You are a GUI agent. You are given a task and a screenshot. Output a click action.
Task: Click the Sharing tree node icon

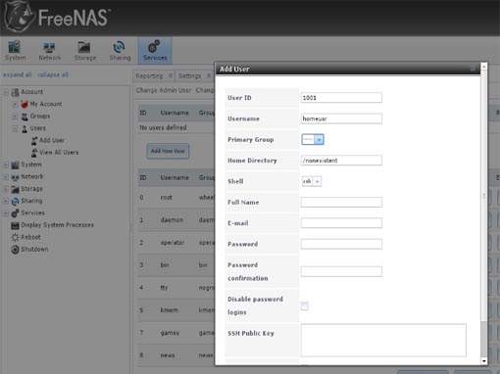click(15, 202)
